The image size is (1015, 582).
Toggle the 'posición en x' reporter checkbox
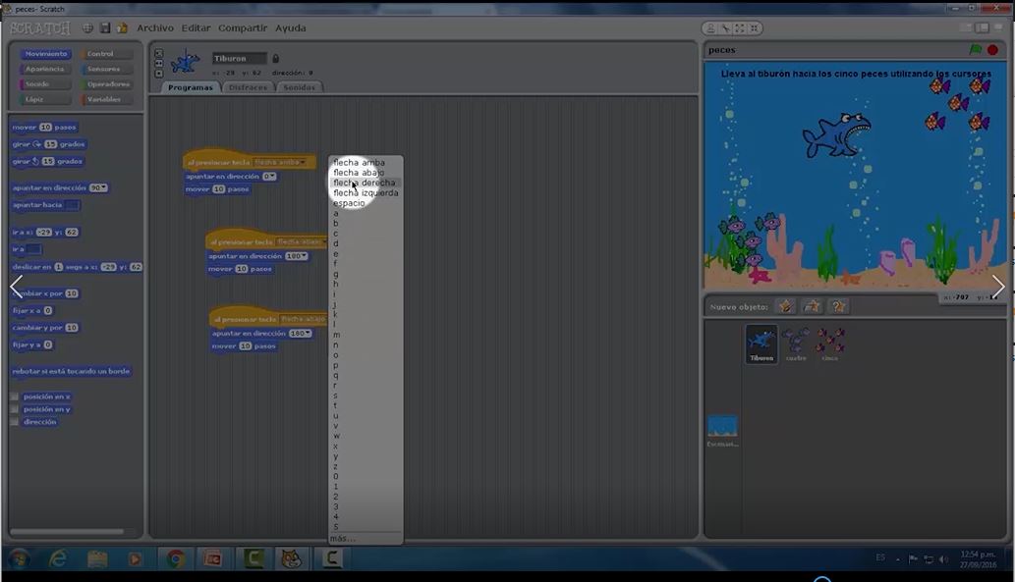coord(14,397)
